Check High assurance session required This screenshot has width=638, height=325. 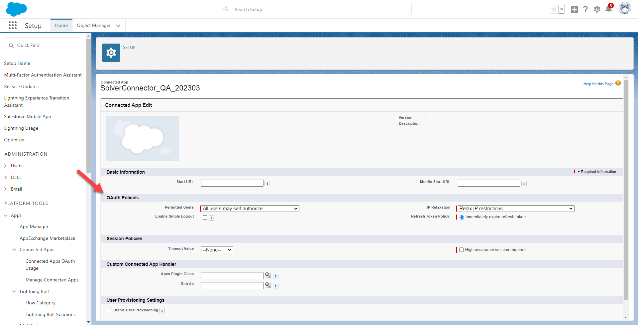pos(461,250)
